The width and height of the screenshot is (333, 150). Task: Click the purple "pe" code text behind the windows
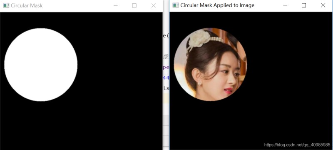[166, 67]
